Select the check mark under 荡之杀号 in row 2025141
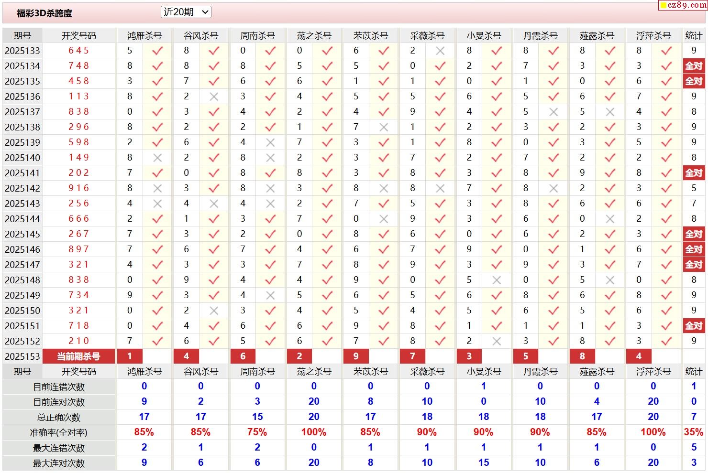Image resolution: width=708 pixels, height=473 pixels. click(327, 173)
